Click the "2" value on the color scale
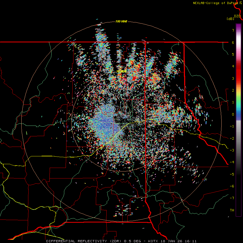Screen dimensions: 243x243 click(233, 90)
